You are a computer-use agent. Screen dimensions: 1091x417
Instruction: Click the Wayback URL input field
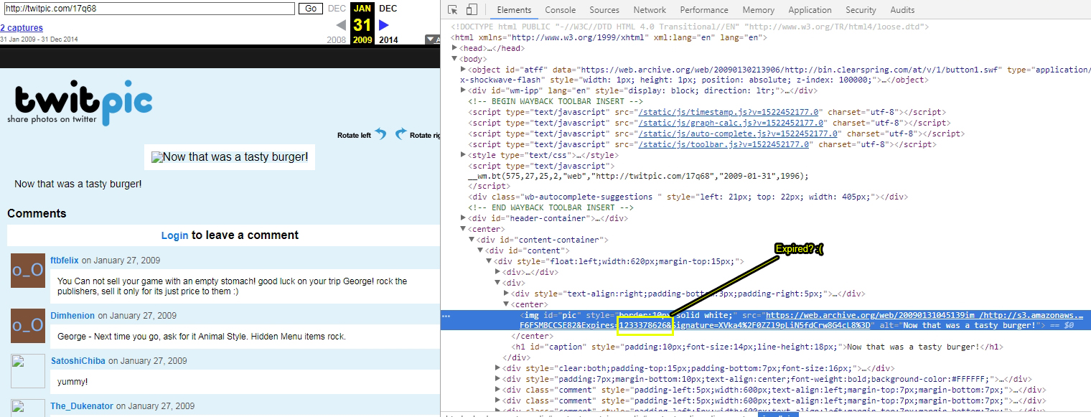[149, 9]
